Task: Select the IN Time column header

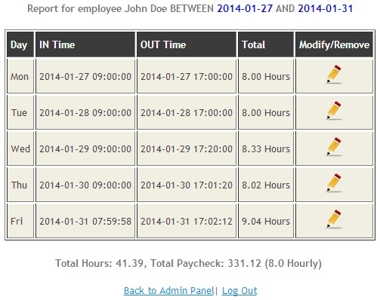Action: (x=85, y=44)
